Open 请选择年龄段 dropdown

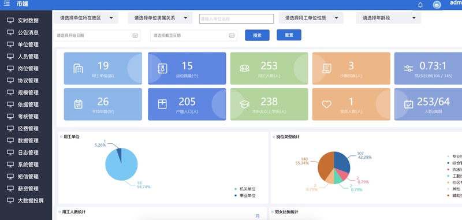click(x=389, y=18)
